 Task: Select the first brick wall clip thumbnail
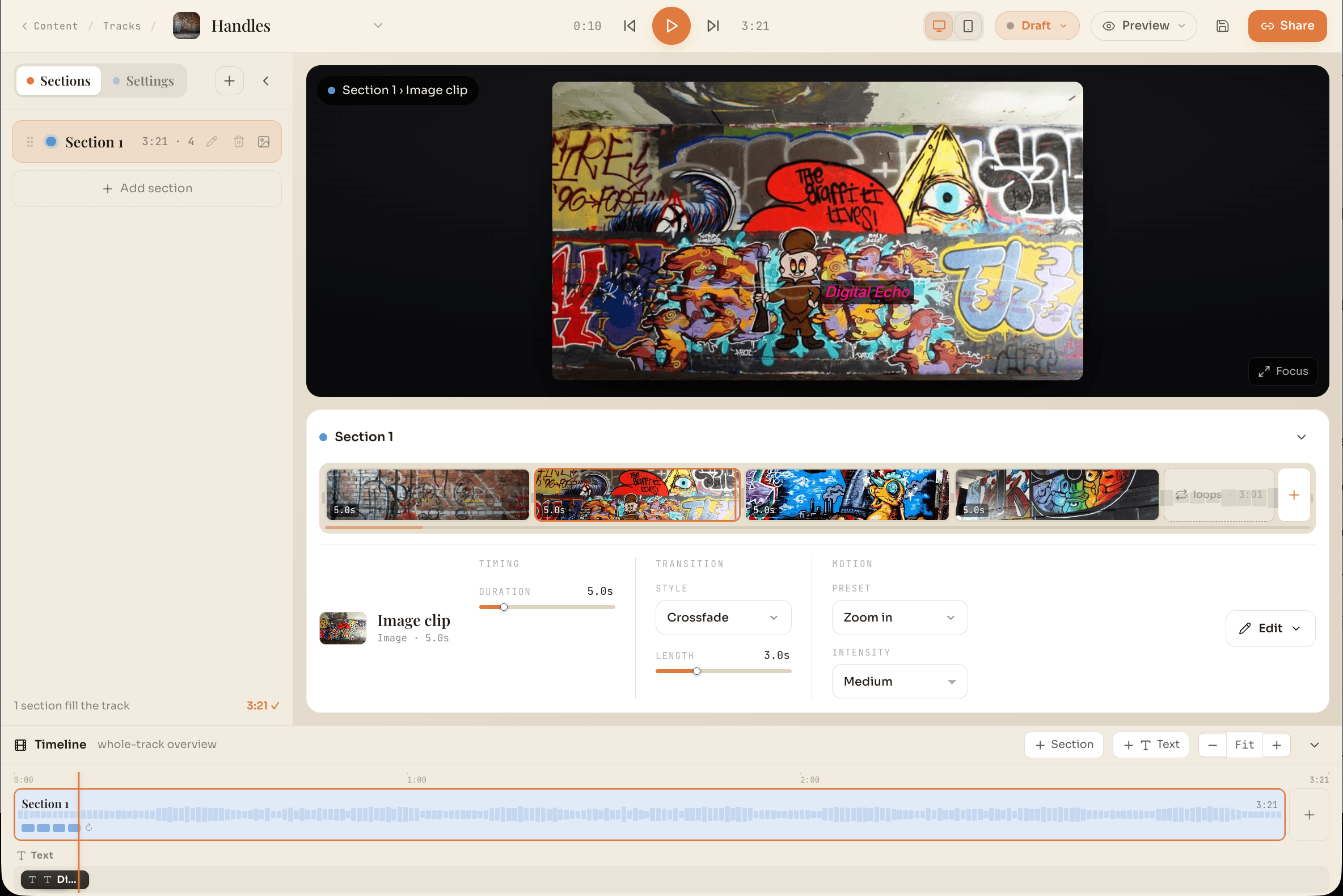[x=428, y=495]
